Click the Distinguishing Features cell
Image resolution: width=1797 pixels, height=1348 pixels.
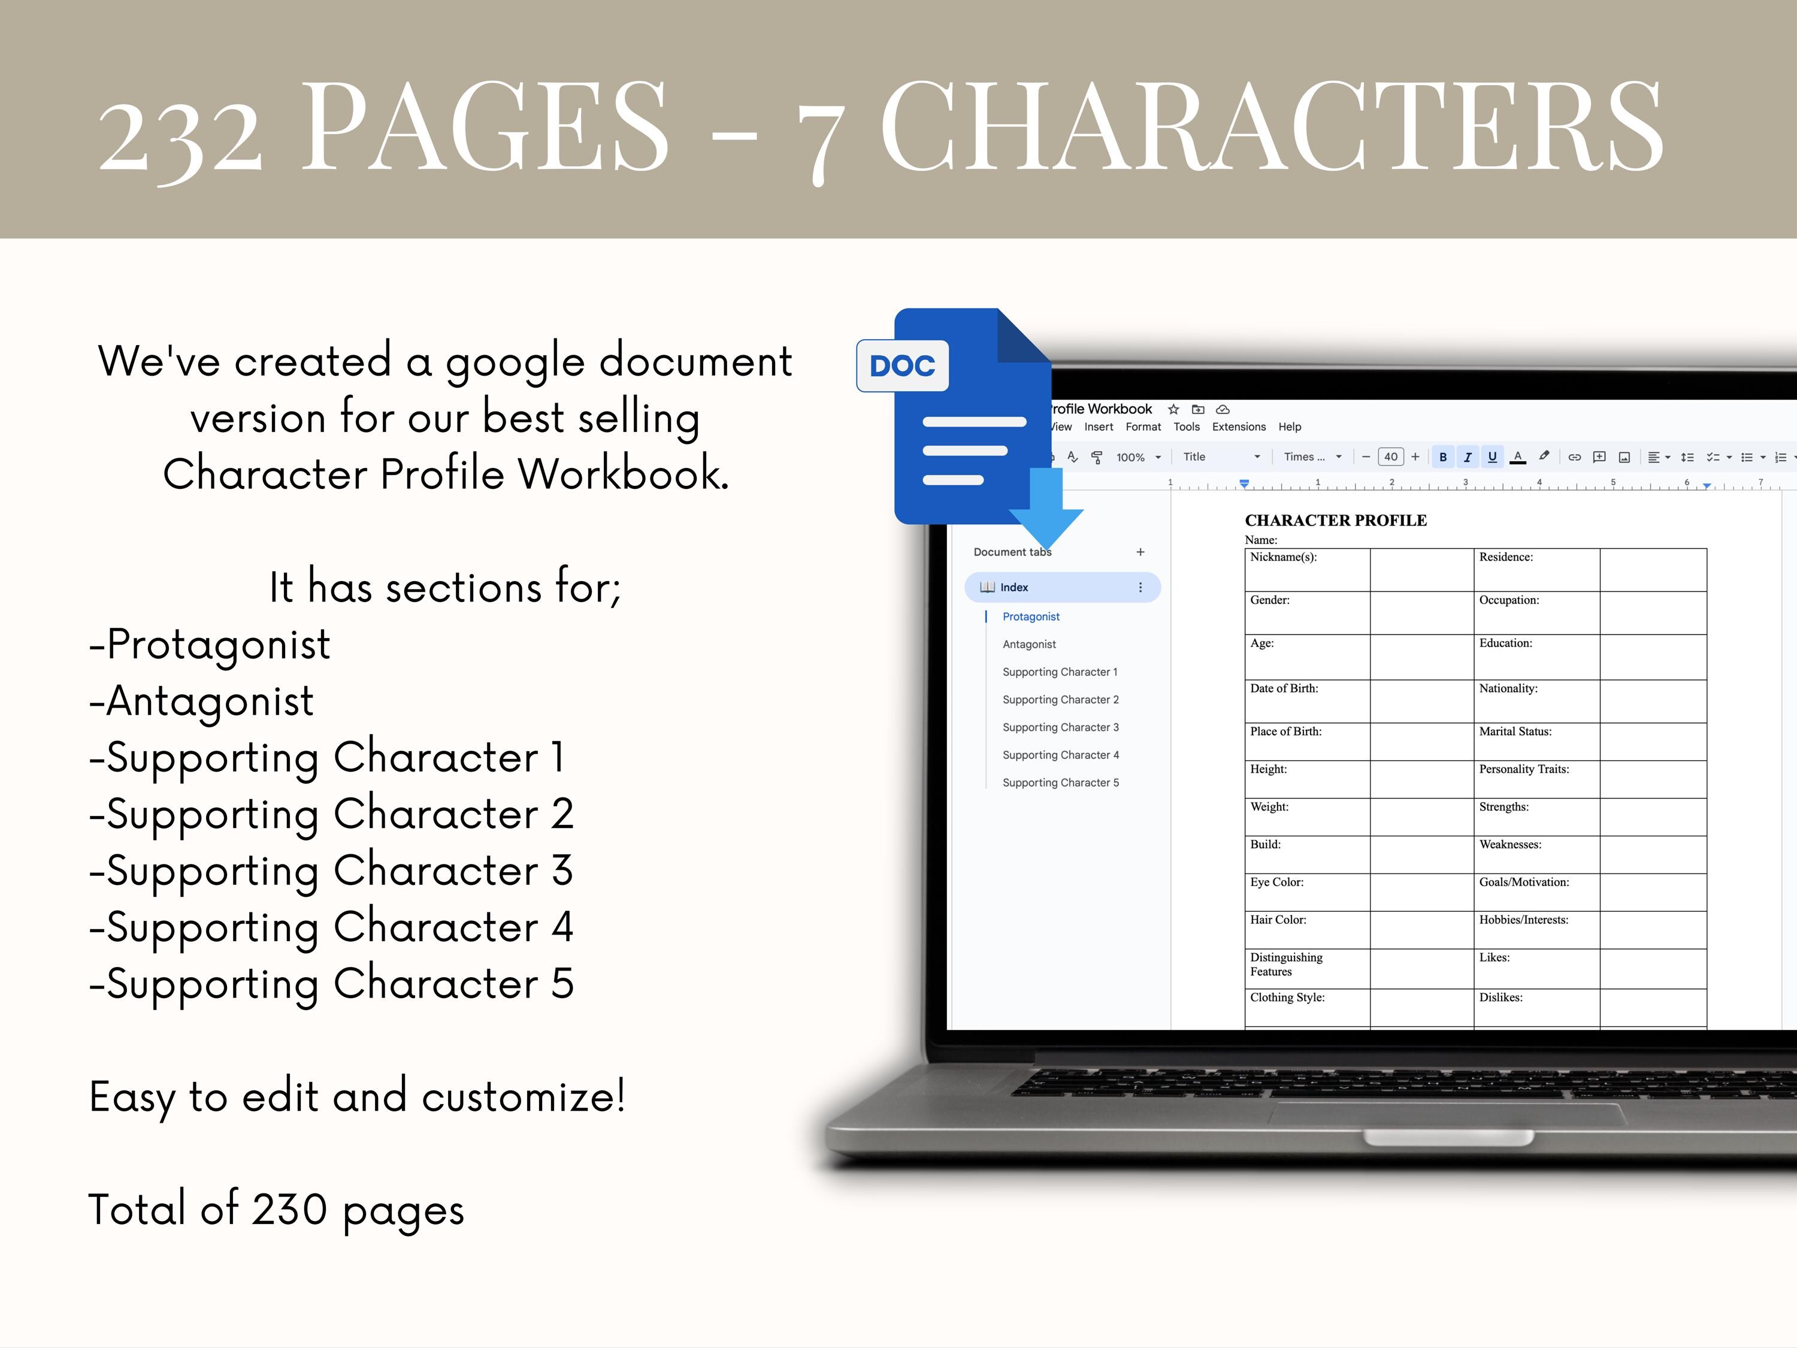pyautogui.click(x=1307, y=969)
